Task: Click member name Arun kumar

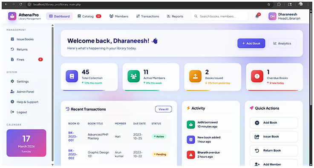Action: [x=119, y=154]
